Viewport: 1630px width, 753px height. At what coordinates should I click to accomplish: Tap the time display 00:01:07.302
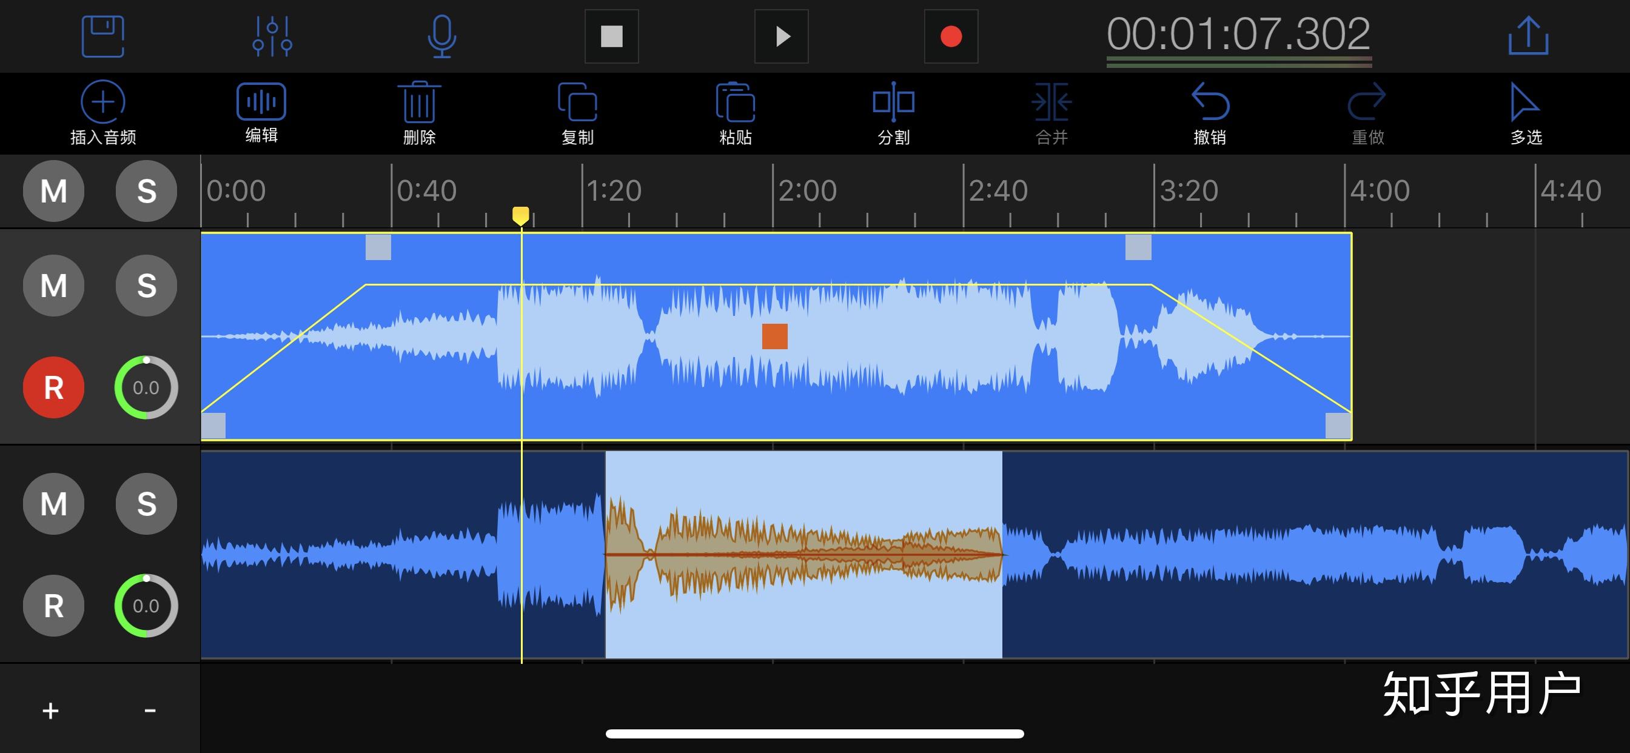coord(1238,33)
